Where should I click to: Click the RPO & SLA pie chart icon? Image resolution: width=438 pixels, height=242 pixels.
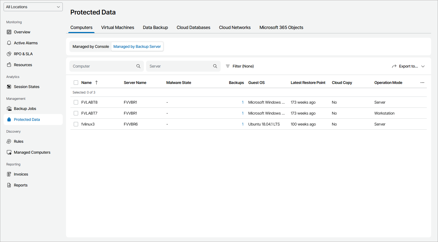pos(9,54)
